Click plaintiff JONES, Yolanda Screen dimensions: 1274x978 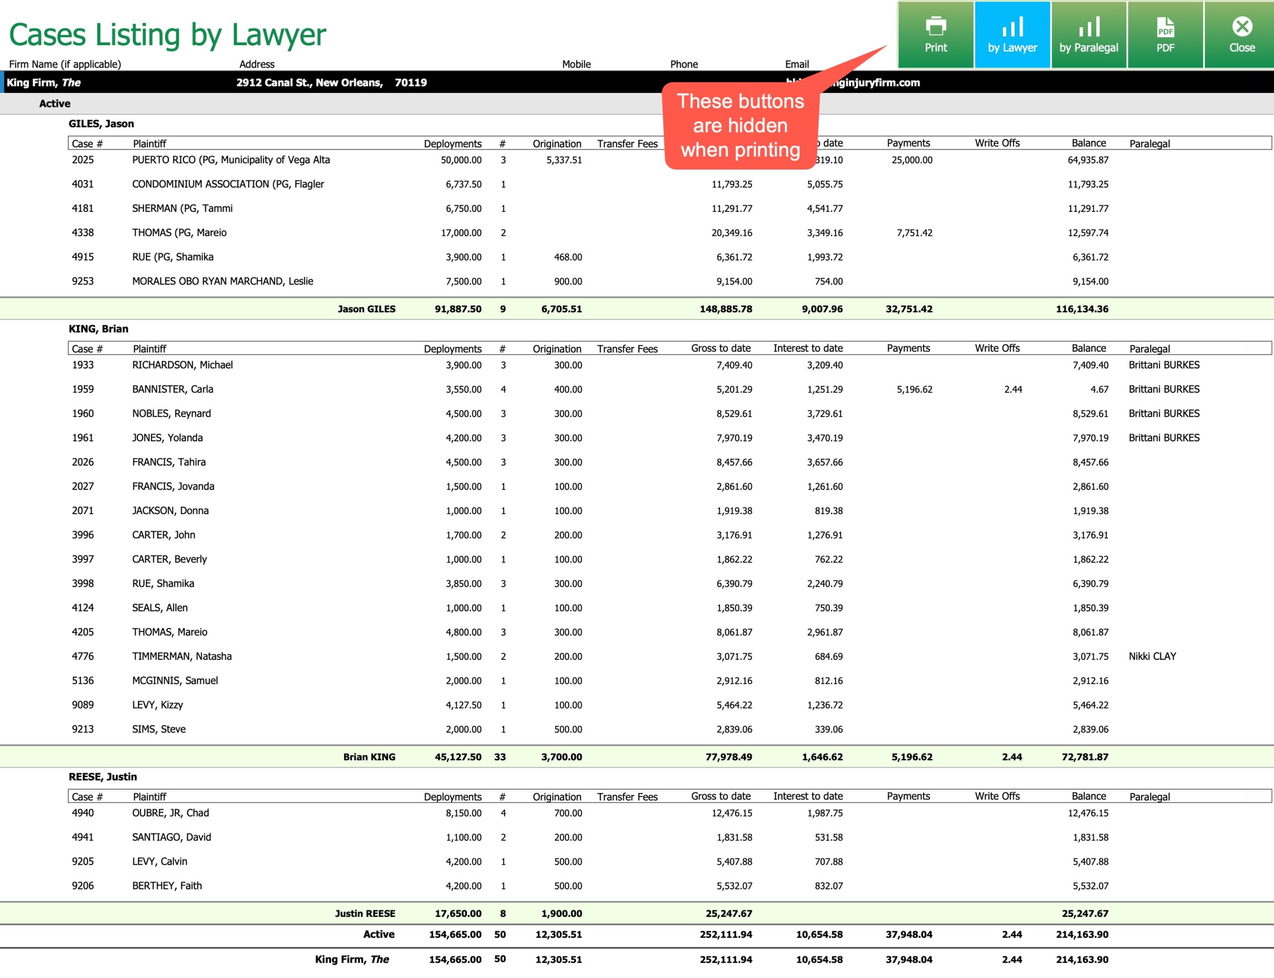pyautogui.click(x=168, y=438)
